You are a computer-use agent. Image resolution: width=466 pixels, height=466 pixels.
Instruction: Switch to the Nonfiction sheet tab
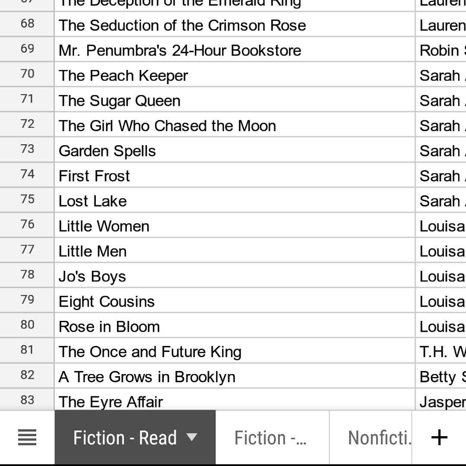pyautogui.click(x=379, y=437)
